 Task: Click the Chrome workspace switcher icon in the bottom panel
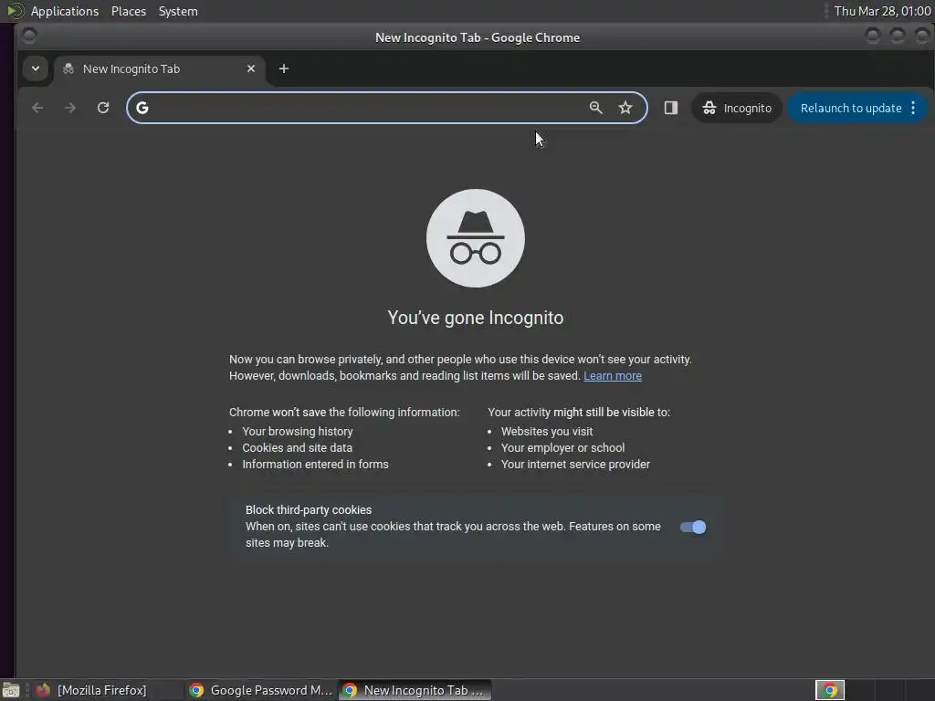pos(830,690)
